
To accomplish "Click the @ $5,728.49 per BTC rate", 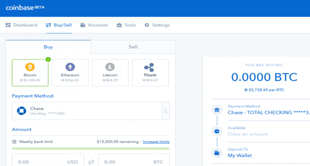I will click(x=264, y=90).
